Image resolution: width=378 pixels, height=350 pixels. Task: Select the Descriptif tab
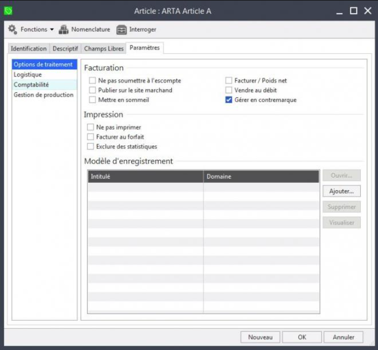pos(65,48)
